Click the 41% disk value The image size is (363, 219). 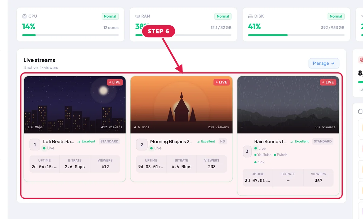click(x=255, y=27)
